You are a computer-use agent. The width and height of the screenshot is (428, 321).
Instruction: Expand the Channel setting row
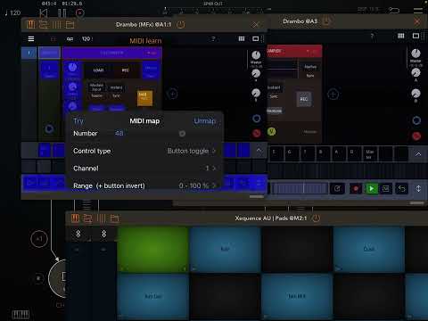(144, 169)
